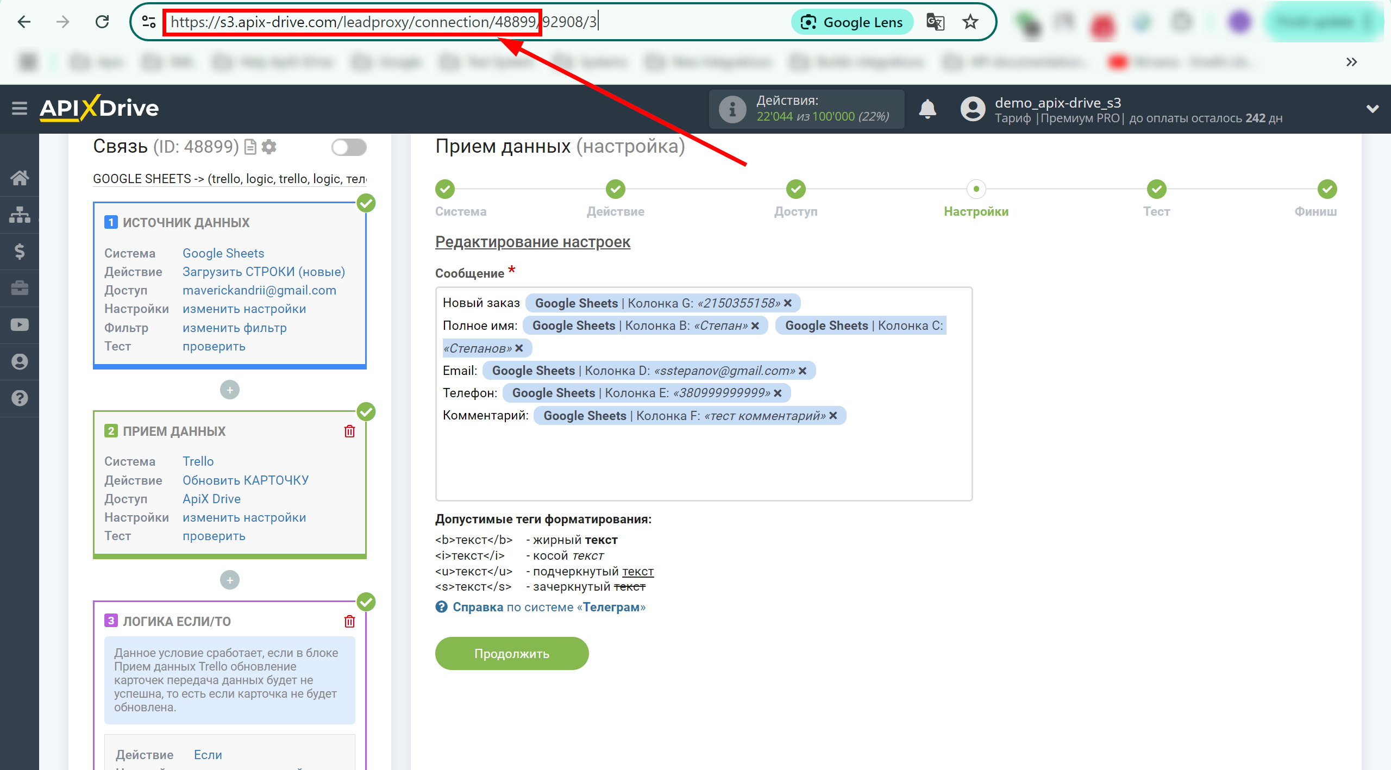Click ApiX Drive access link
The height and width of the screenshot is (770, 1391).
[211, 499]
